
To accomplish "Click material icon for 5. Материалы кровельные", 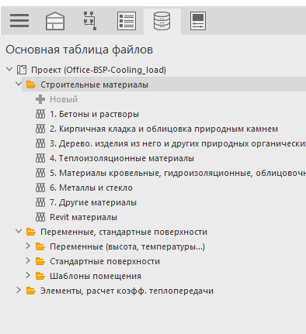I will pos(40,173).
